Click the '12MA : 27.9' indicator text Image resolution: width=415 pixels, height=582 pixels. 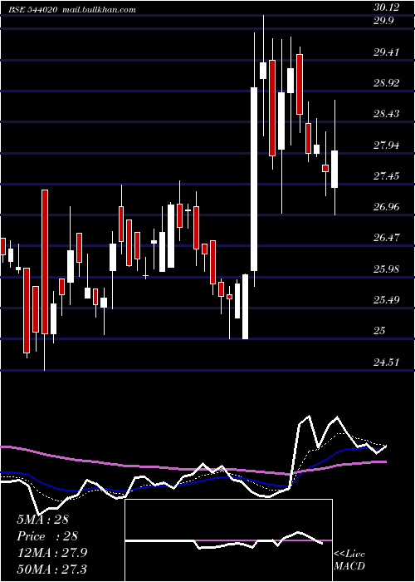pyautogui.click(x=52, y=553)
